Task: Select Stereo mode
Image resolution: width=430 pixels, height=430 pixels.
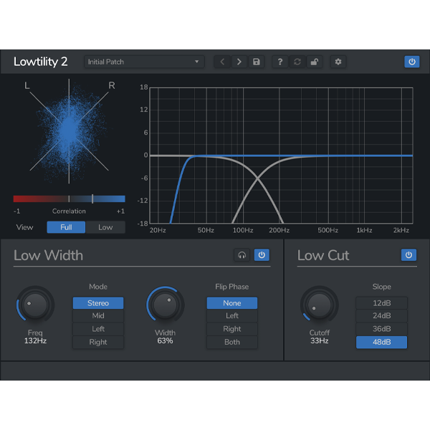Action: pos(98,303)
